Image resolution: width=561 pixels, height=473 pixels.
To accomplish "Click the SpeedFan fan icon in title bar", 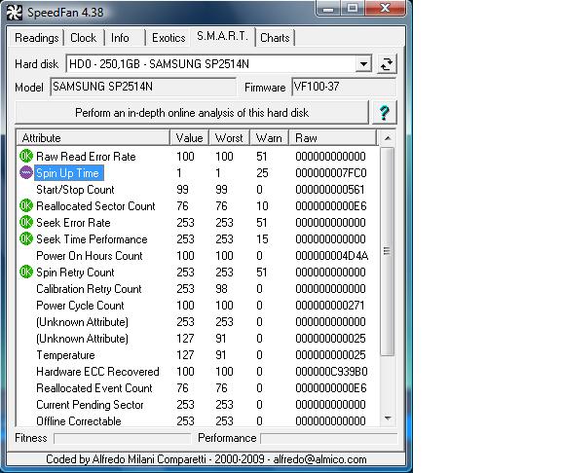I will pyautogui.click(x=15, y=13).
